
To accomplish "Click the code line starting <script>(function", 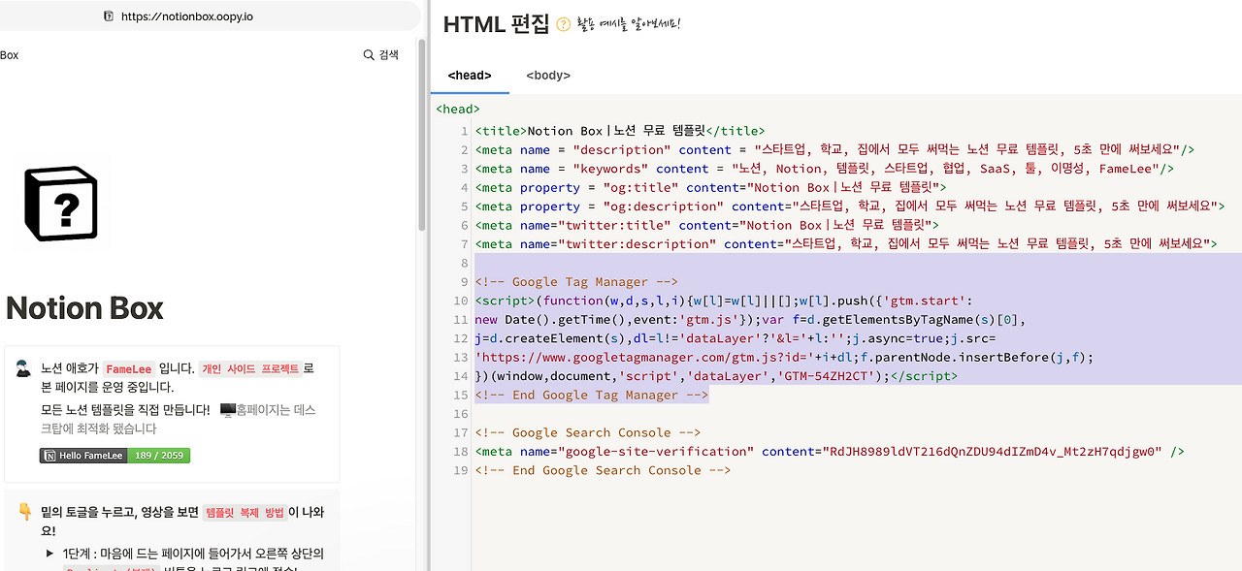I will coord(723,301).
